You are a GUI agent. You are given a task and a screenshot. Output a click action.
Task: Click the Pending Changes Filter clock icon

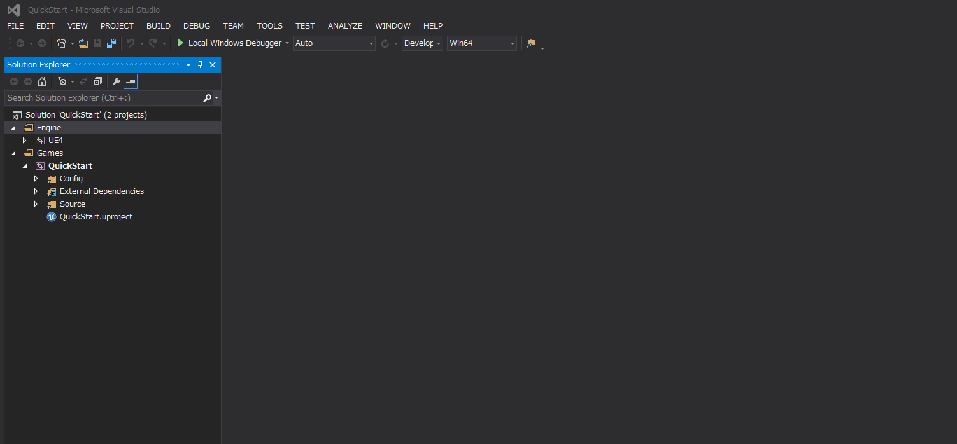pos(62,81)
